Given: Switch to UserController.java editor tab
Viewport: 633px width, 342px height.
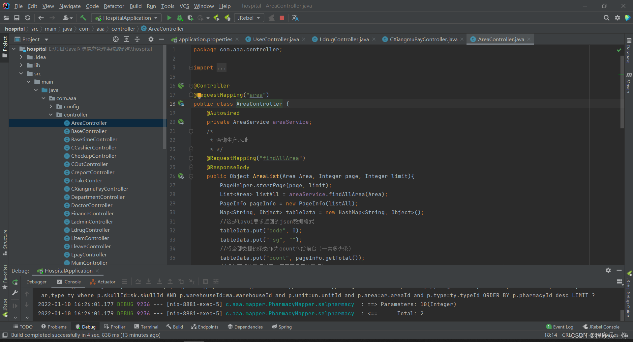Looking at the screenshot, I should point(276,39).
